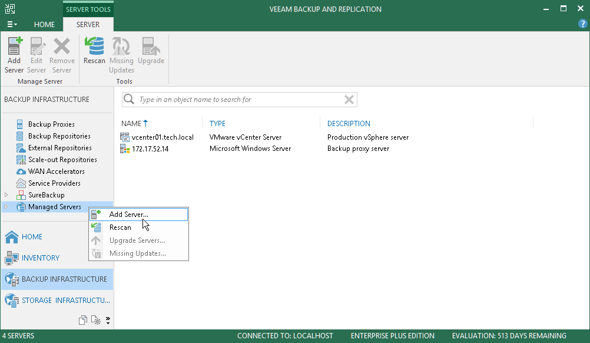Sort by the DESCRIPTION column header
This screenshot has height=343, width=590.
349,124
